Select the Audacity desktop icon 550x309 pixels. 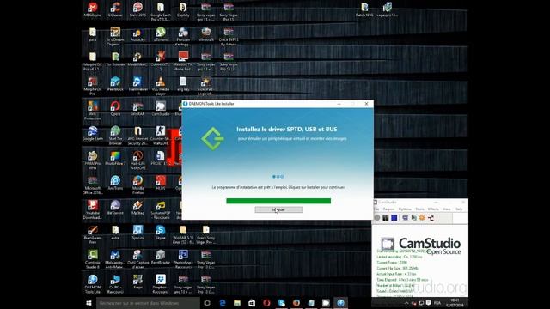click(137, 35)
